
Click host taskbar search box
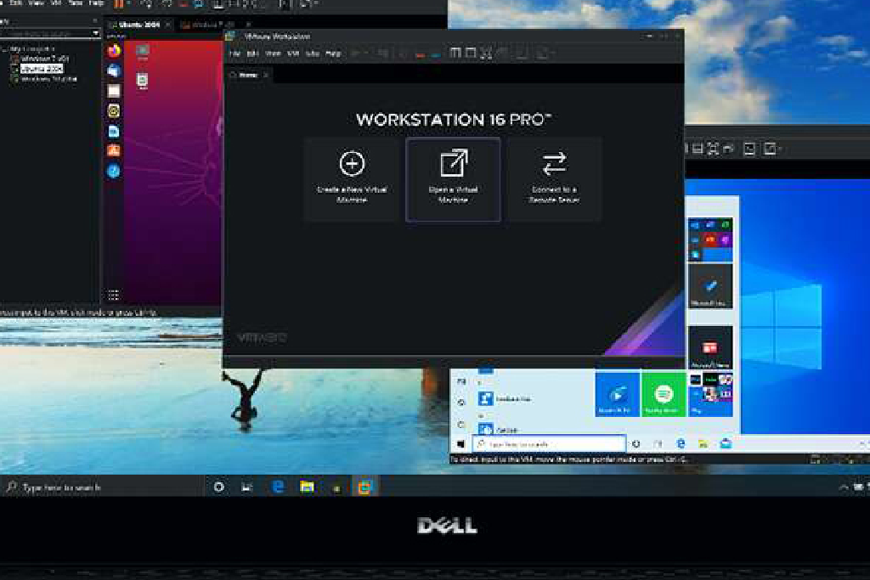pos(103,487)
